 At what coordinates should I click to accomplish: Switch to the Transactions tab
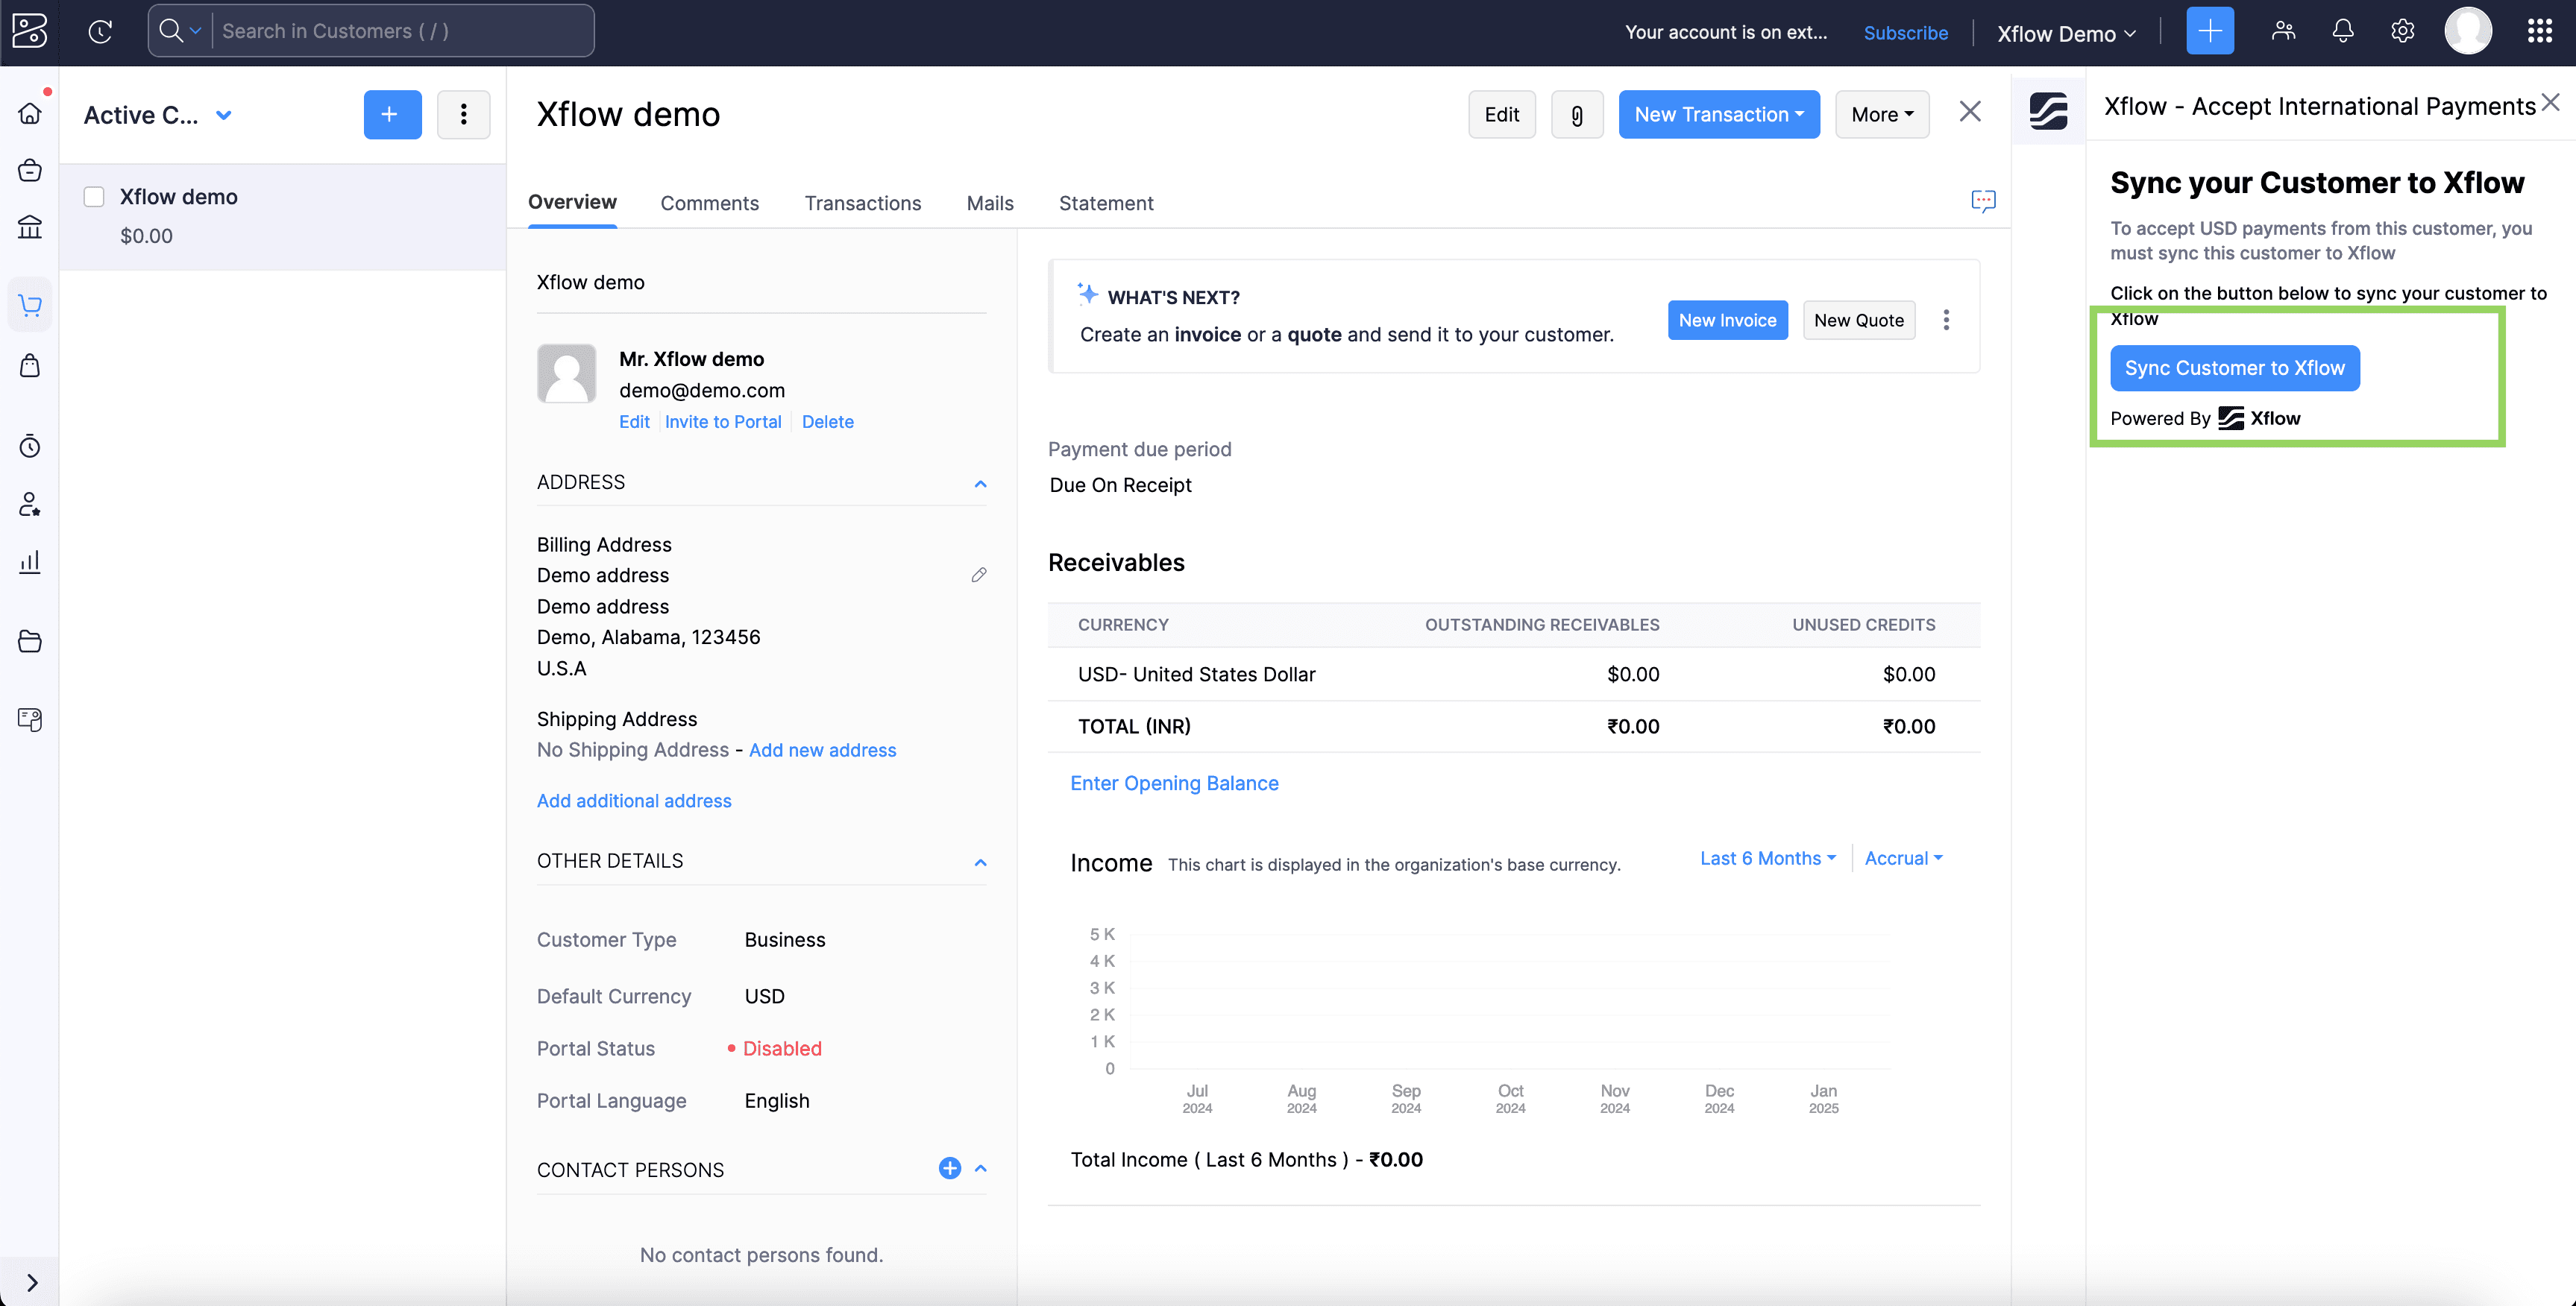pos(863,203)
